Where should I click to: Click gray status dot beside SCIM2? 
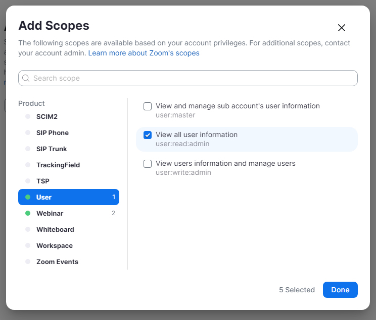pyautogui.click(x=28, y=116)
